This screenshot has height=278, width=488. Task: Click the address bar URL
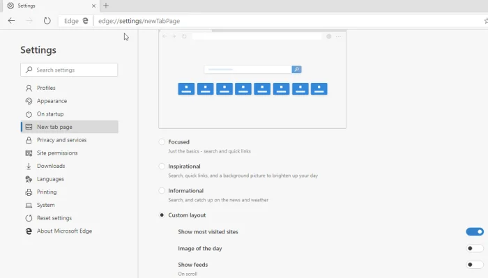(x=139, y=21)
